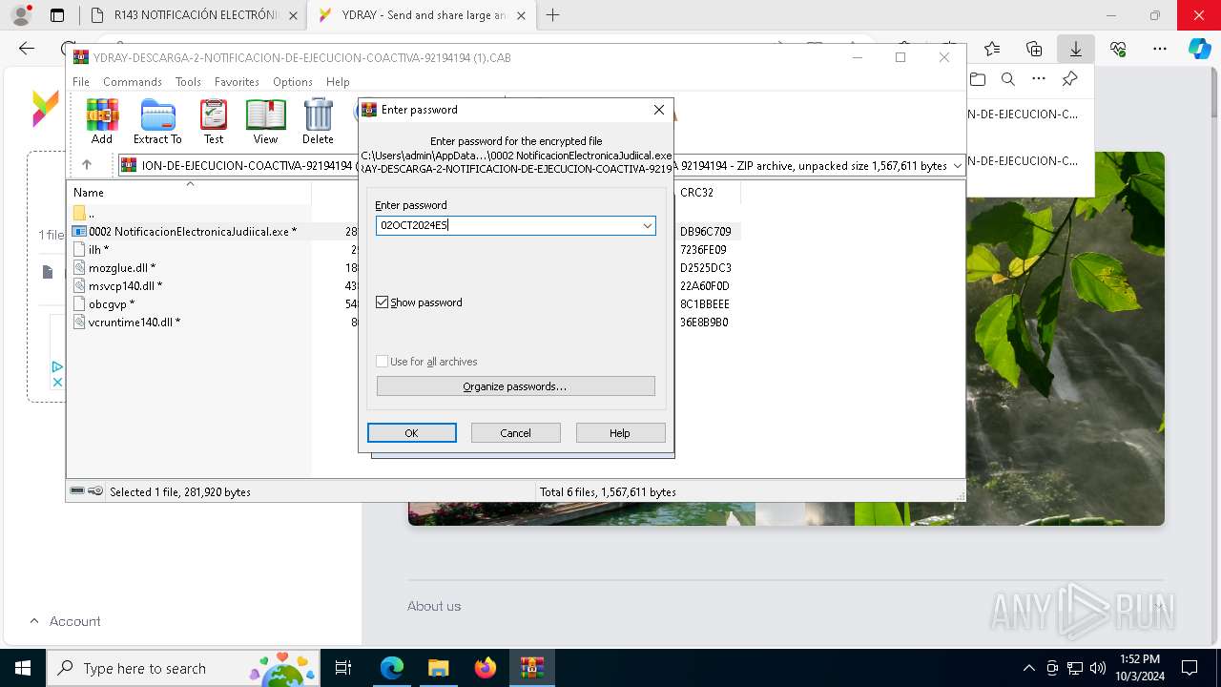Click WinRAR taskbar icon
Viewport: 1221px width, 687px height.
tap(532, 668)
